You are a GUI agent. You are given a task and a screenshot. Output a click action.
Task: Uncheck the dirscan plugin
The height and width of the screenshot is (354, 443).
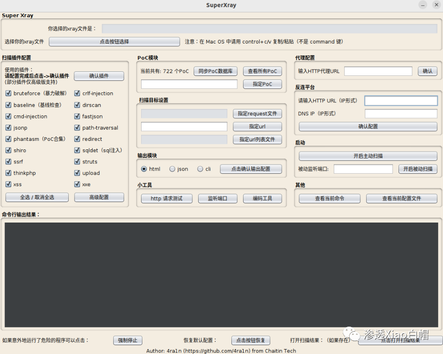point(77,105)
